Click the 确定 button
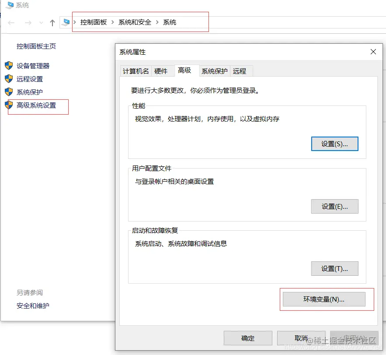 (x=247, y=338)
